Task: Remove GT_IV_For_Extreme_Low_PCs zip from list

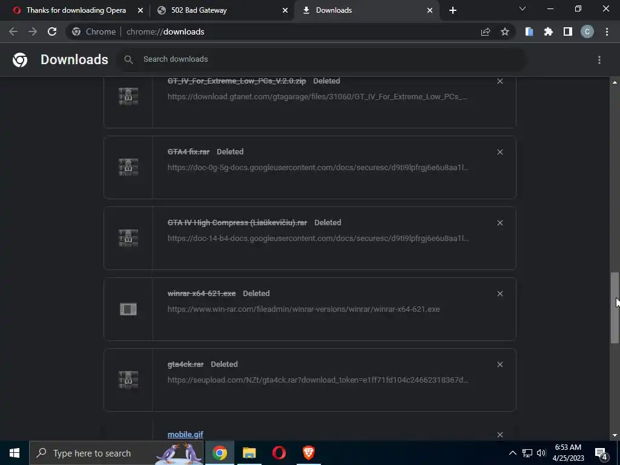Action: 500,81
